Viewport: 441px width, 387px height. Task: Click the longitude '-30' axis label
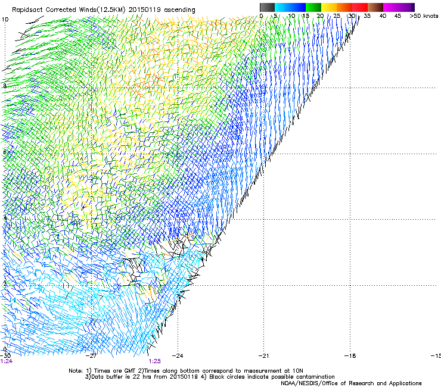(x=5, y=355)
